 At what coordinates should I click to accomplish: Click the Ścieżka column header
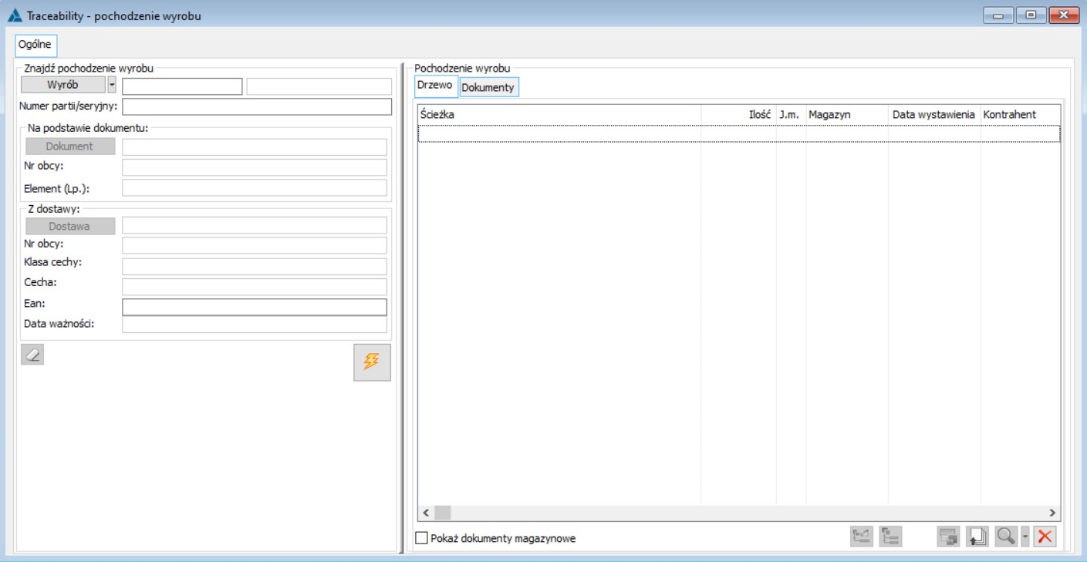559,114
